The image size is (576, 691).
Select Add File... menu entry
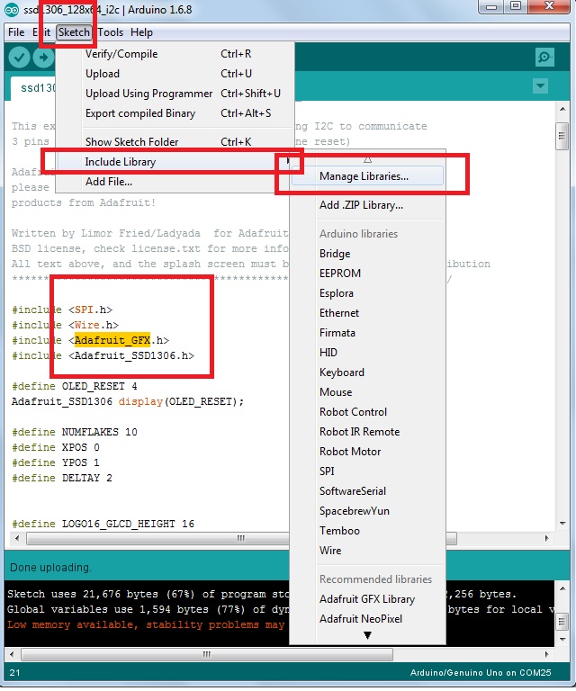[175, 182]
